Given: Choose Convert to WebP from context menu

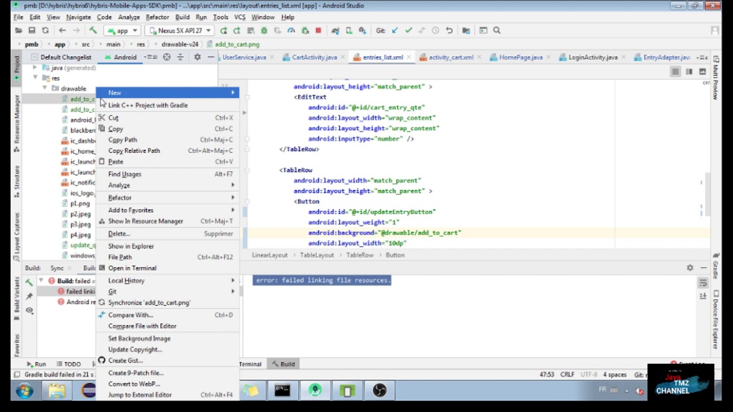Looking at the screenshot, I should [x=134, y=384].
